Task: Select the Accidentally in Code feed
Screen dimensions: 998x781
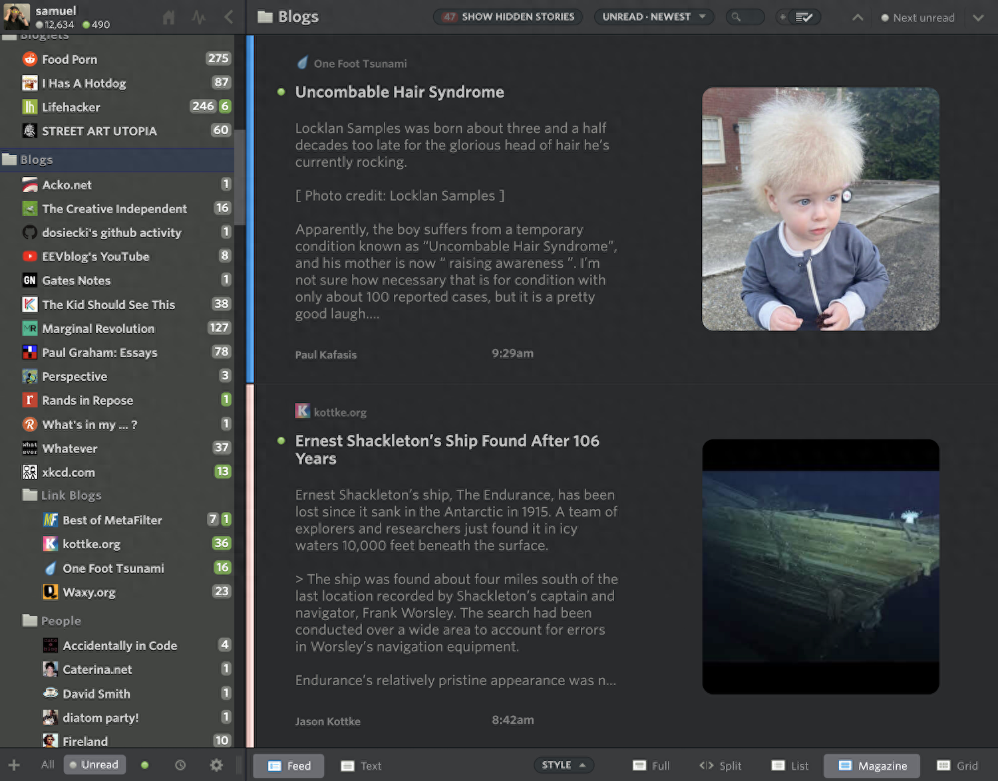Action: [117, 645]
